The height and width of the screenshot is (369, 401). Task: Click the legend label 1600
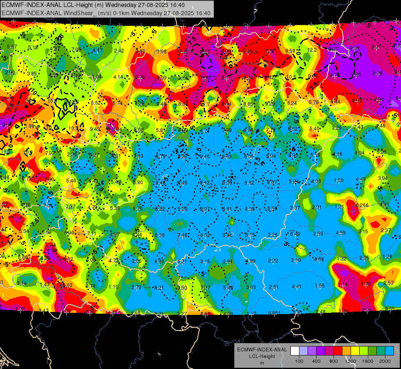(x=367, y=361)
